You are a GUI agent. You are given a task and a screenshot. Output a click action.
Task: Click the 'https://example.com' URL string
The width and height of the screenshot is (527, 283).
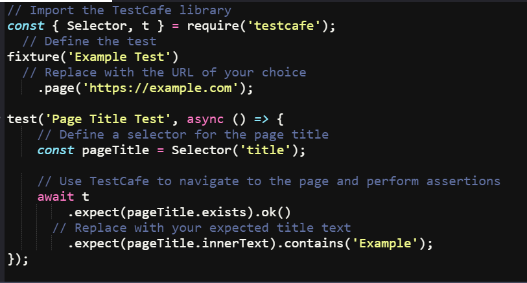(161, 88)
